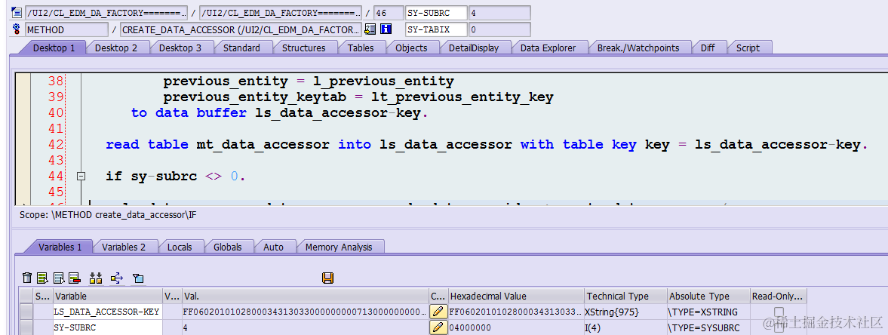This screenshot has height=335, width=888.
Task: Click the Val. column header
Action: (x=305, y=296)
